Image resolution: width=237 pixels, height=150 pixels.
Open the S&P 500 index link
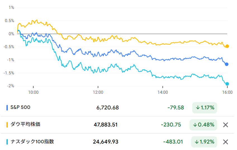(x=20, y=107)
